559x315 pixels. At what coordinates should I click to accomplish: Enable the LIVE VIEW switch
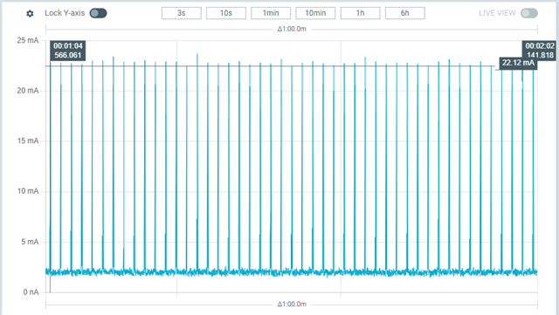pyautogui.click(x=529, y=13)
